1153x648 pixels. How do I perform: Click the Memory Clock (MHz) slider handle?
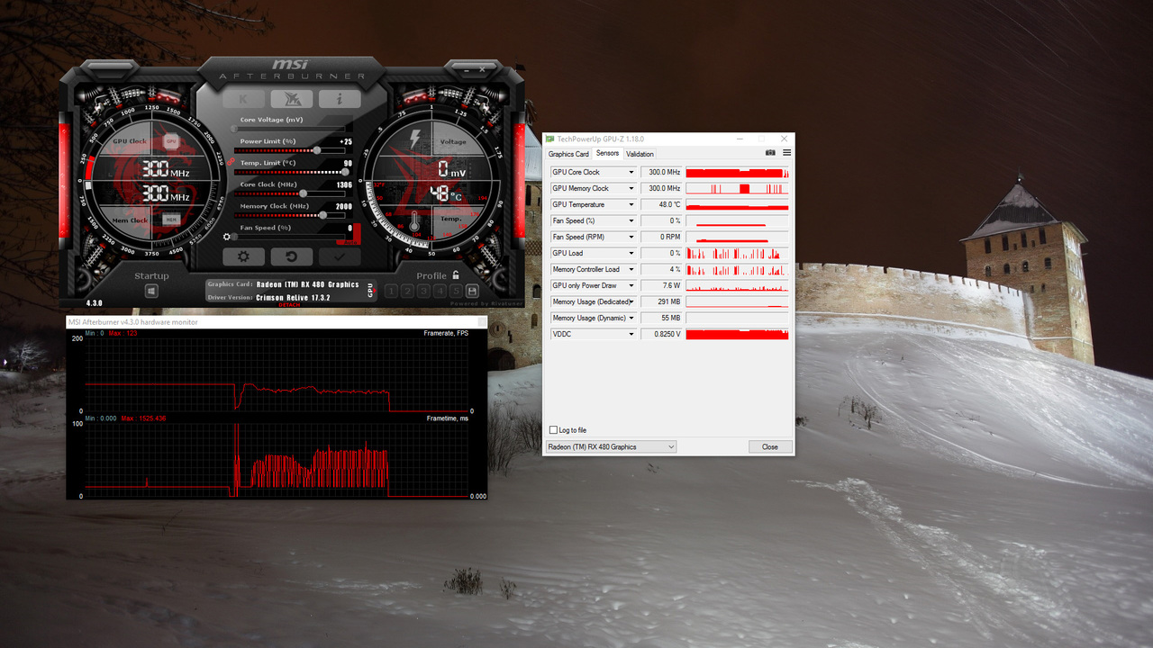pyautogui.click(x=323, y=215)
